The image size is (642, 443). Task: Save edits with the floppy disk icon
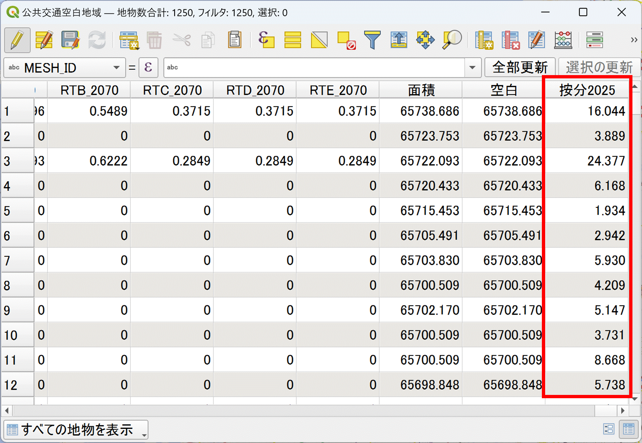coord(70,40)
